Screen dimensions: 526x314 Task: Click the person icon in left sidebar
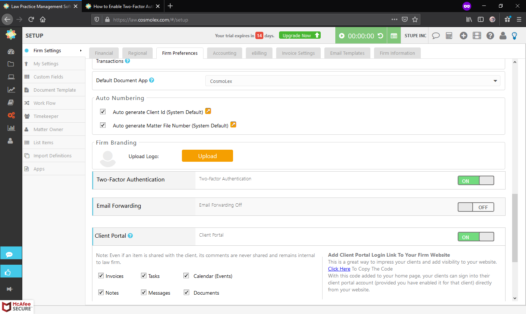pyautogui.click(x=11, y=141)
